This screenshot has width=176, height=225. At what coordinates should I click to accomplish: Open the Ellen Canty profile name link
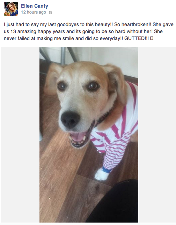click(x=35, y=6)
